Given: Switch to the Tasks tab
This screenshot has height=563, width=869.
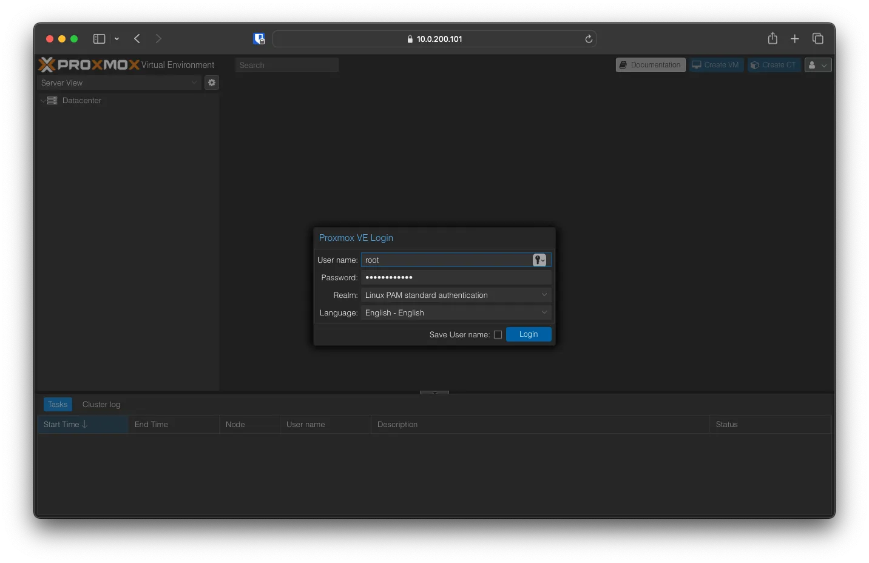Looking at the screenshot, I should [x=58, y=405].
